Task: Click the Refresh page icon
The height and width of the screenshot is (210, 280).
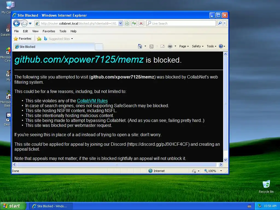Action: pyautogui.click(x=134, y=23)
